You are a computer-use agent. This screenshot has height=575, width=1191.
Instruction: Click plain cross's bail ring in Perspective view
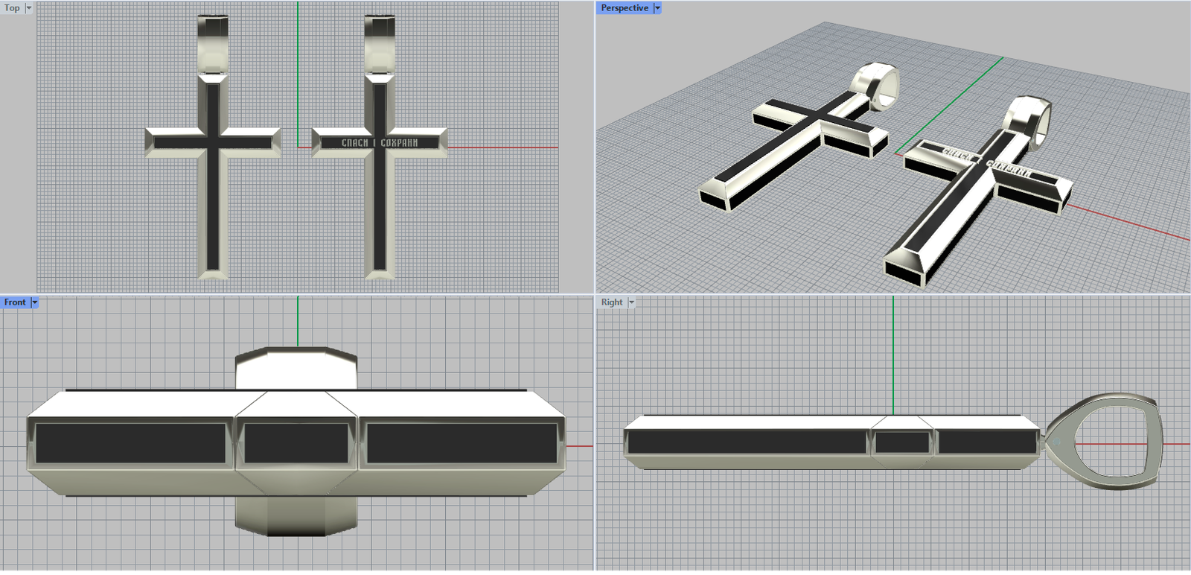tap(878, 83)
